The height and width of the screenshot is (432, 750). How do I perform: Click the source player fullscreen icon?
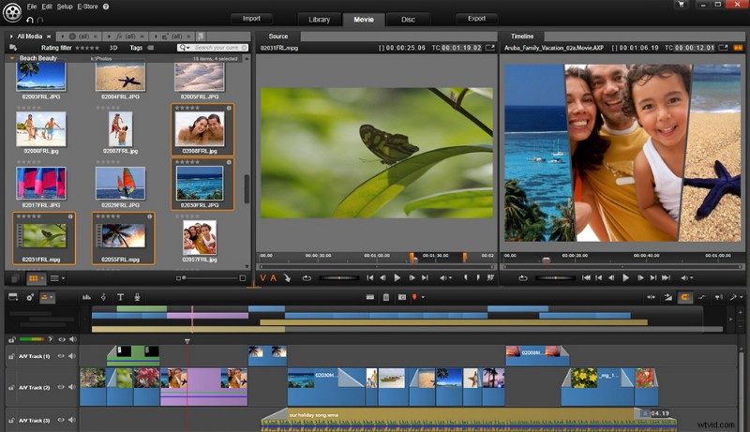490,48
